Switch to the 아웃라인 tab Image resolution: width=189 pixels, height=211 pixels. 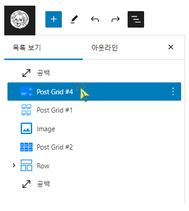point(104,48)
